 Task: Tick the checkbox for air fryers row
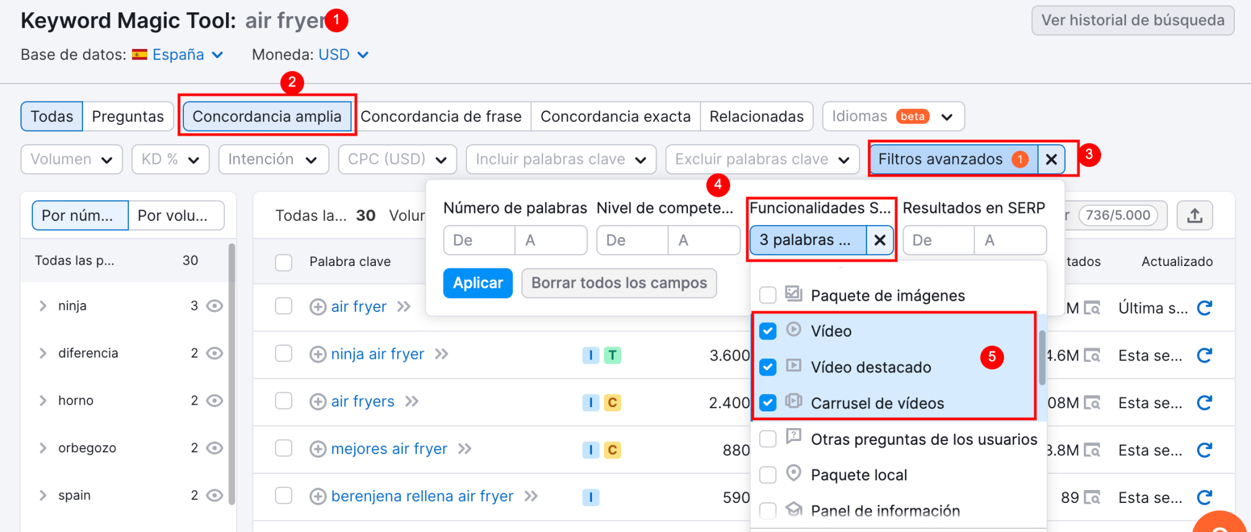[284, 401]
